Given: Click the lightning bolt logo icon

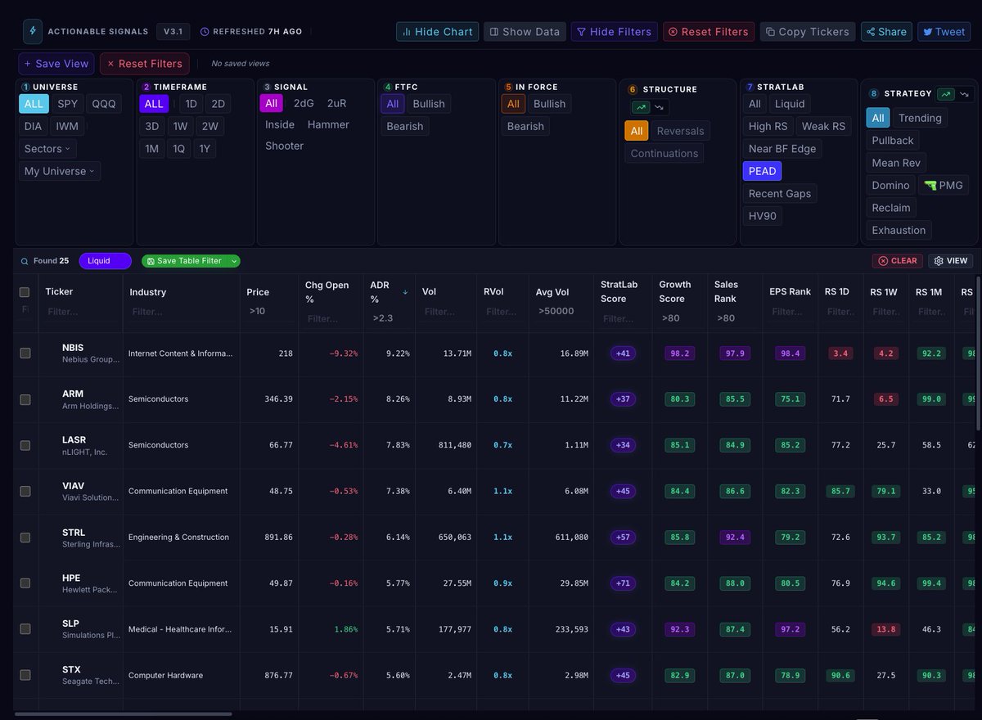Looking at the screenshot, I should (33, 31).
